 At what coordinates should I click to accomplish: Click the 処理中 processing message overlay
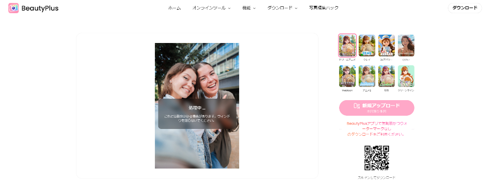(x=197, y=114)
